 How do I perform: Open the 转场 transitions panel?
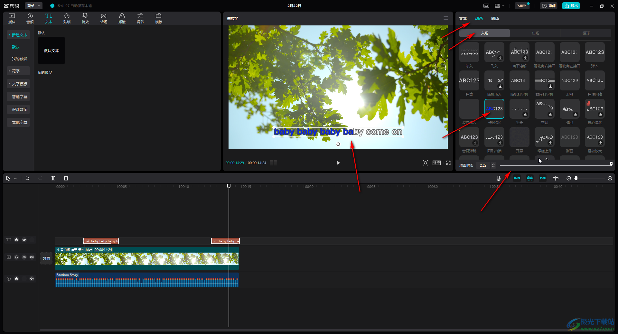click(104, 18)
